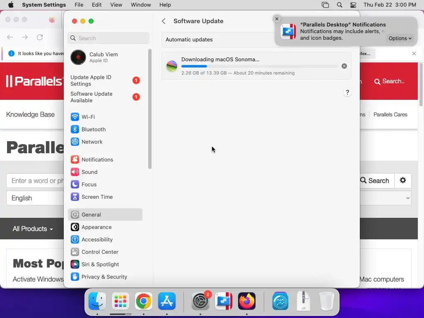Cancel the macOS Sonoma download
Image resolution: width=424 pixels, height=318 pixels.
point(344,66)
